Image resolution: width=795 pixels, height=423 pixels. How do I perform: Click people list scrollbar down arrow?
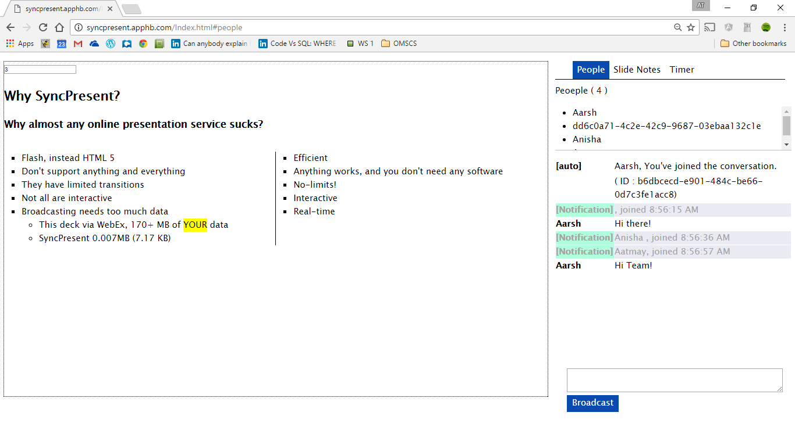click(786, 145)
